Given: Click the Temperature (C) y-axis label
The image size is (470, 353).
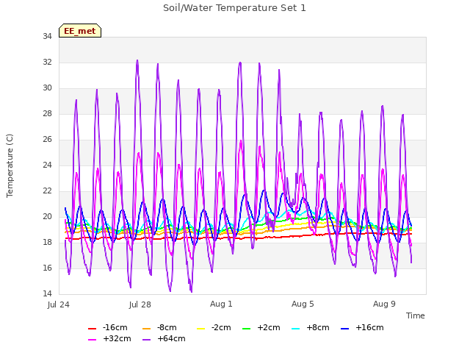Looking at the screenshot, I should (x=10, y=165).
